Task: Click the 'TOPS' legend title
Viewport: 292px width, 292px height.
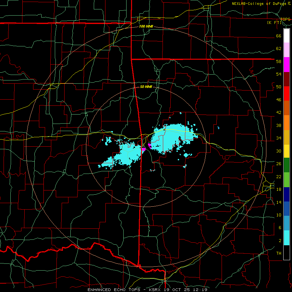Action: pos(285,19)
